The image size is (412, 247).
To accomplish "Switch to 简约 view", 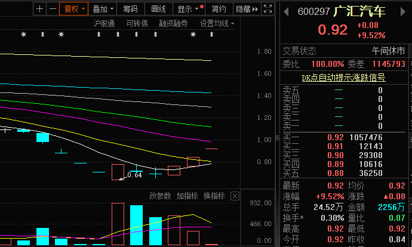I will pyautogui.click(x=219, y=9).
